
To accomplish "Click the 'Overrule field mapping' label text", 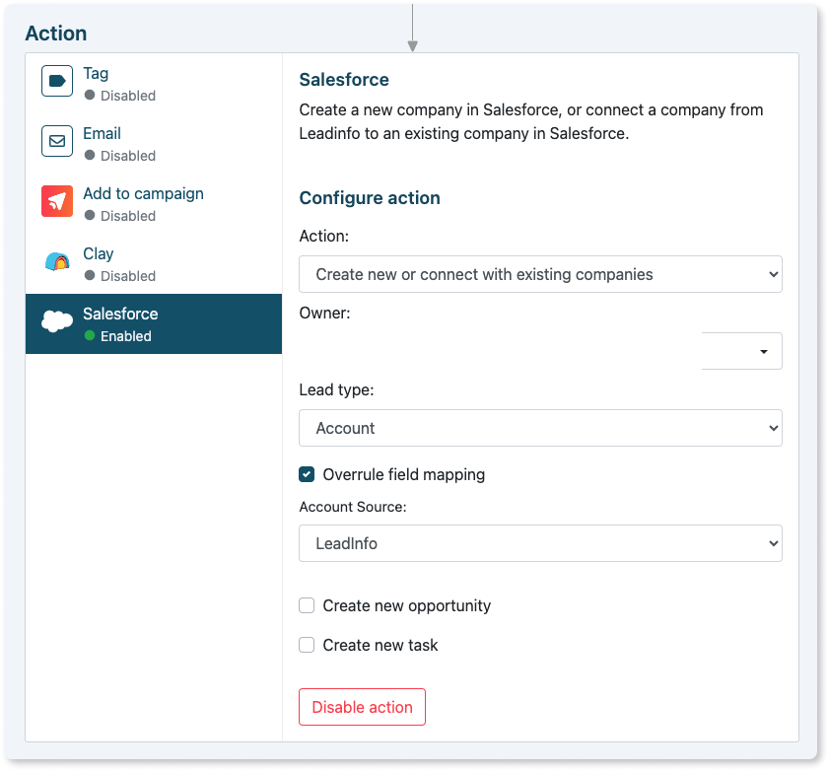I will pos(404,475).
